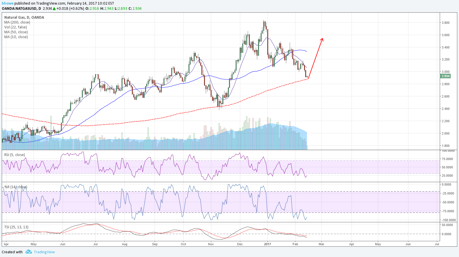Click the OANDA:NATGASUSD symbol header text
This screenshot has height=257, width=459.
[x=19, y=8]
